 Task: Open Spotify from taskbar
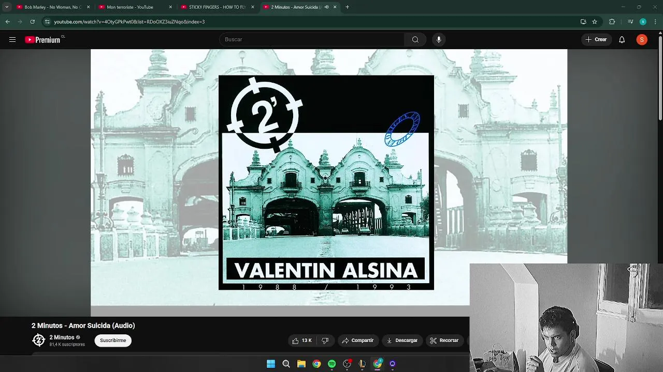[x=331, y=364]
